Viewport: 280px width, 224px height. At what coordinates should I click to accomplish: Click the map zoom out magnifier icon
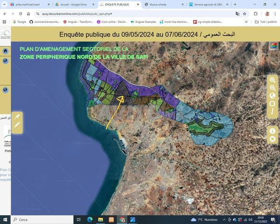273,88
